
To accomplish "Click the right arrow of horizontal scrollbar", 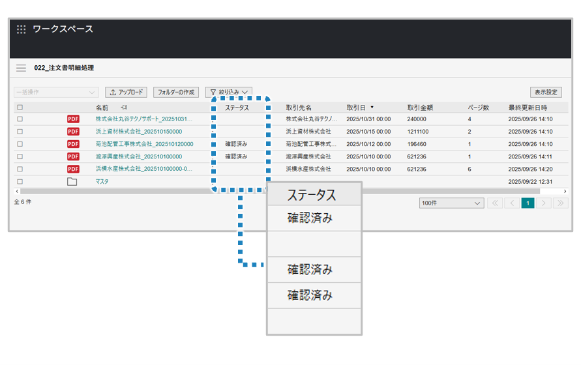I will [565, 191].
